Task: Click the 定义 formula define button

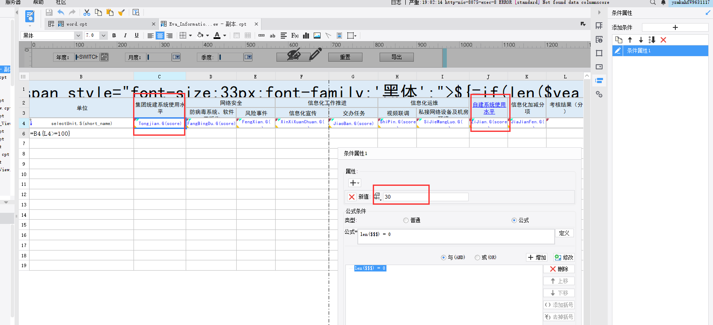Action: (x=564, y=233)
